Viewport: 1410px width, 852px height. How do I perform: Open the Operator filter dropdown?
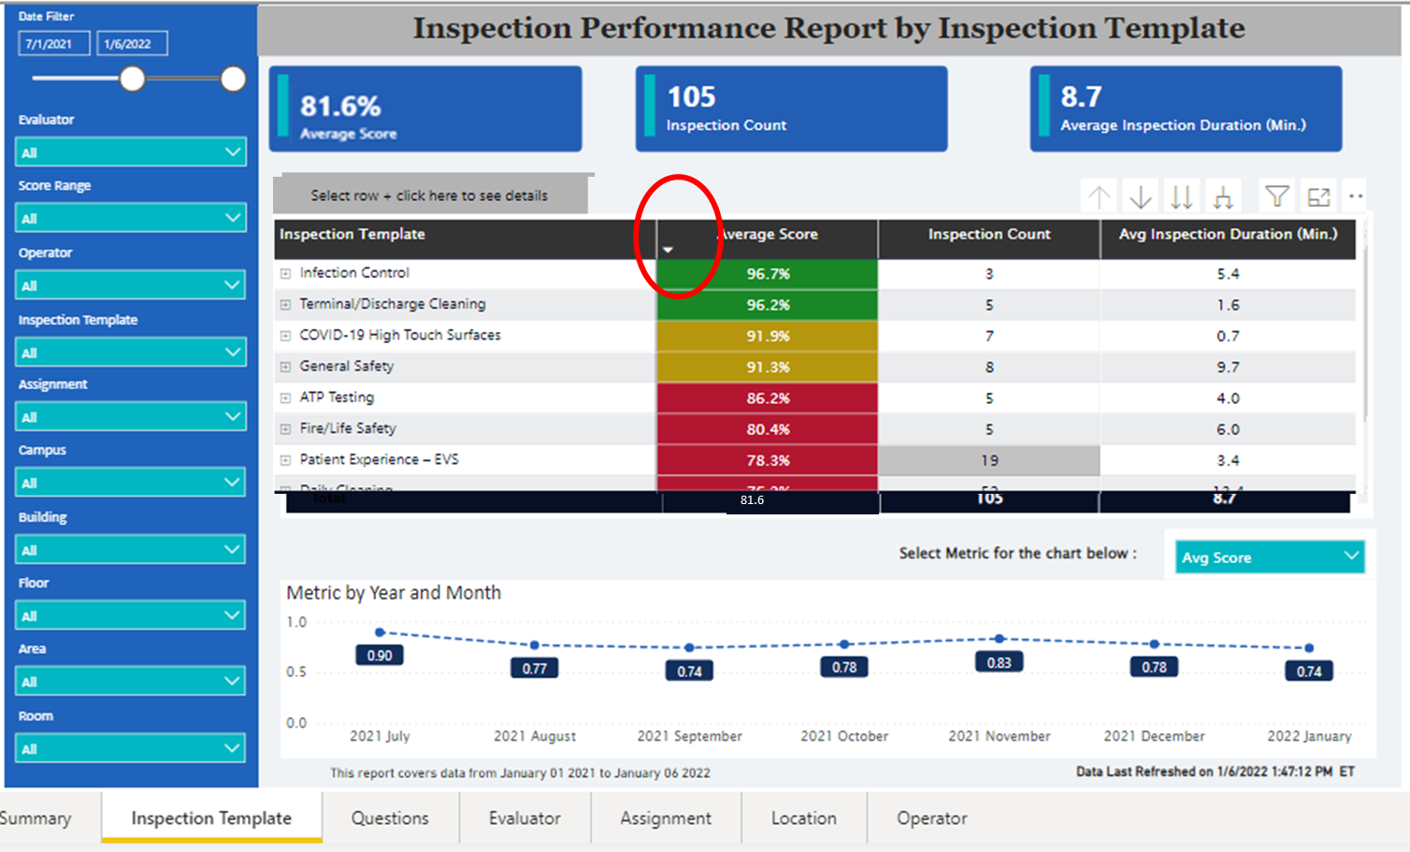130,284
